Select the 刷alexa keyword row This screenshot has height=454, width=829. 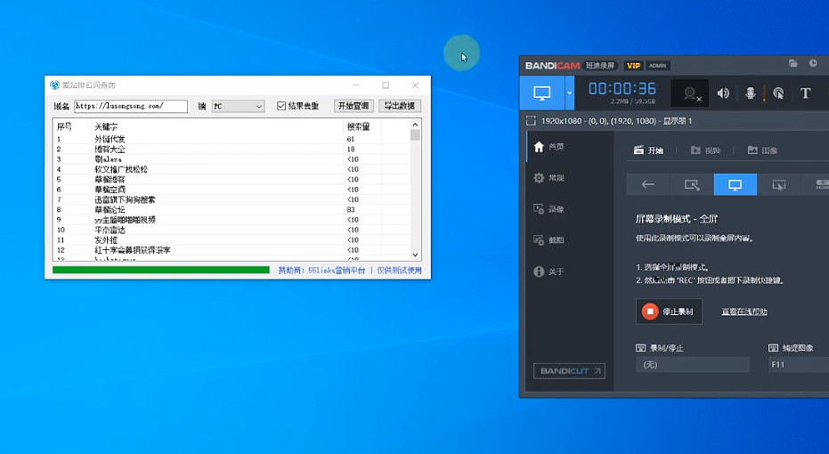(232, 159)
